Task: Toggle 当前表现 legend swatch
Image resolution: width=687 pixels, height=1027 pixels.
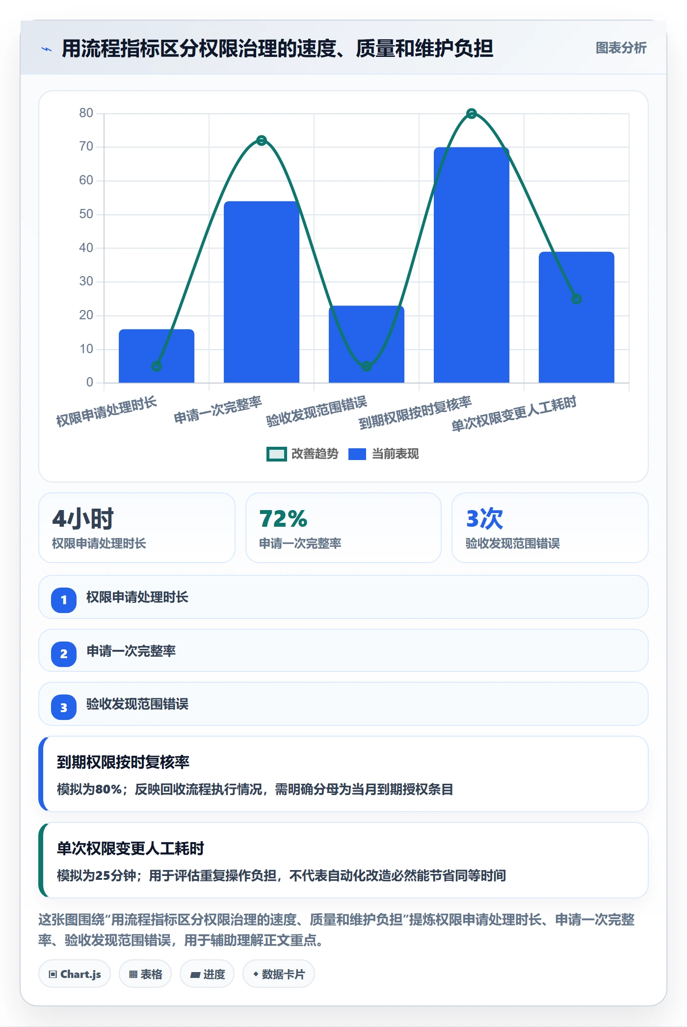Action: pos(357,454)
